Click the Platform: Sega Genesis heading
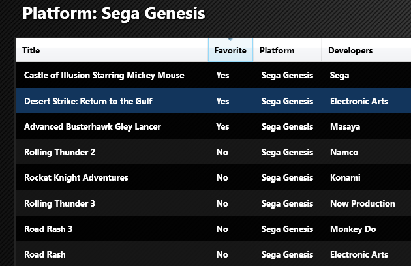 [x=114, y=13]
